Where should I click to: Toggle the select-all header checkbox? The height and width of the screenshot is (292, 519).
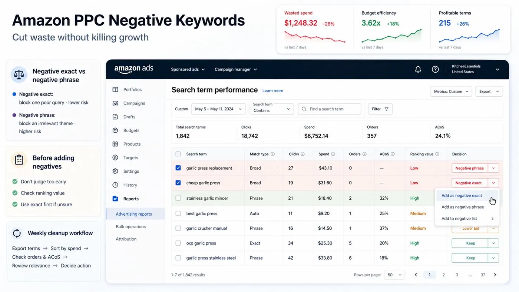[178, 154]
